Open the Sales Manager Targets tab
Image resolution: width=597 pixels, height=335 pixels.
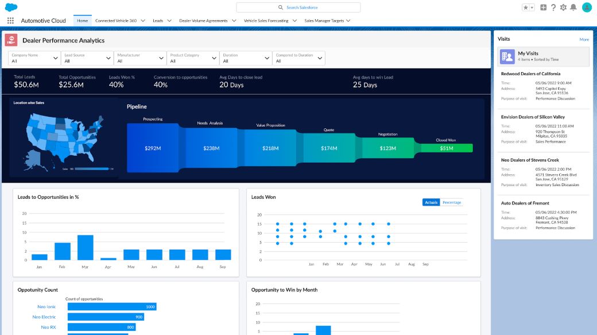click(x=323, y=20)
